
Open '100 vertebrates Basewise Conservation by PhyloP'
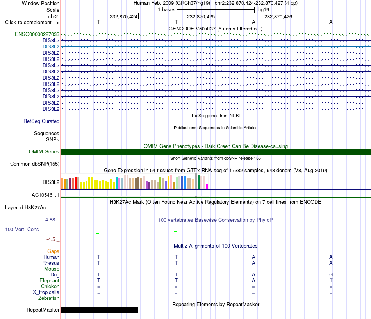point(215,220)
